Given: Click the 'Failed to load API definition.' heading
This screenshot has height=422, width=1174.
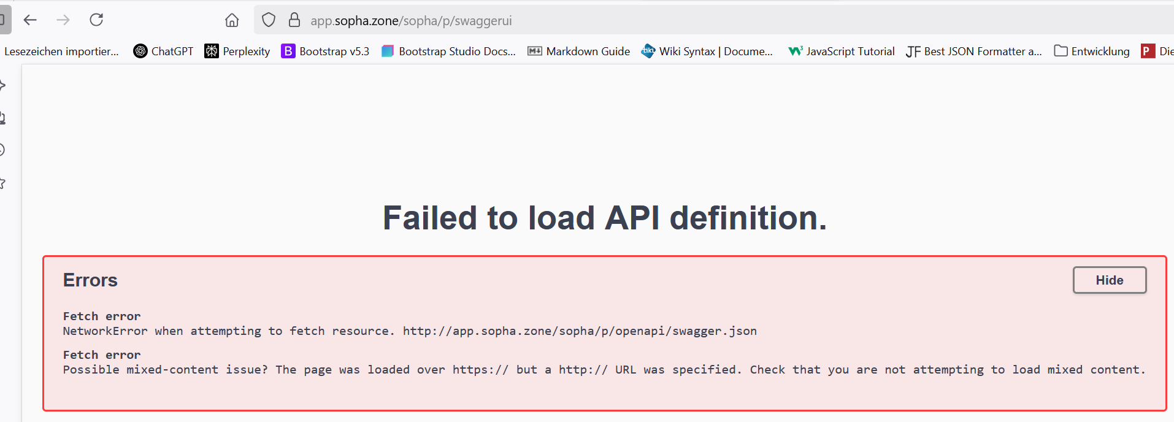Looking at the screenshot, I should pos(605,218).
